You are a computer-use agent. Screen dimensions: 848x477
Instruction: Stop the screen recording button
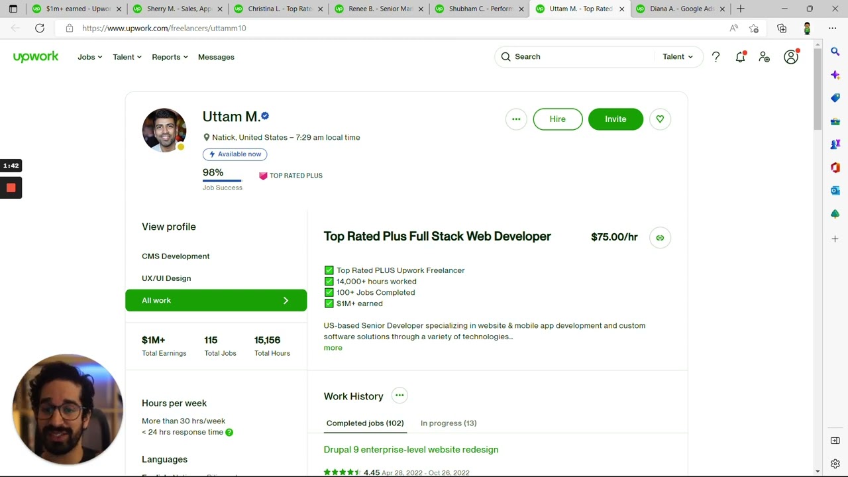pyautogui.click(x=11, y=188)
